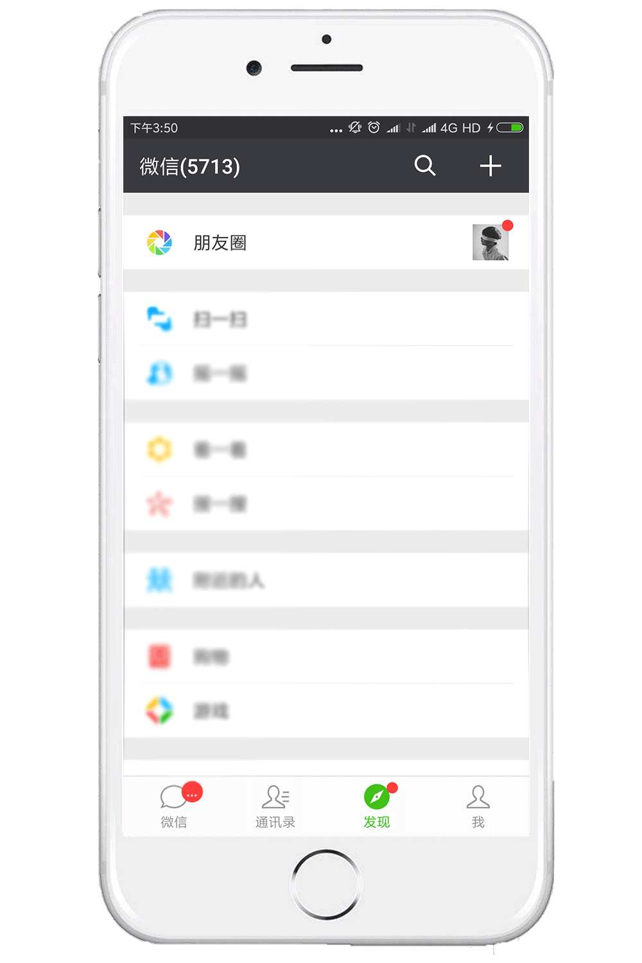Open the 我 profile tab
The image size is (642, 963).
478,806
